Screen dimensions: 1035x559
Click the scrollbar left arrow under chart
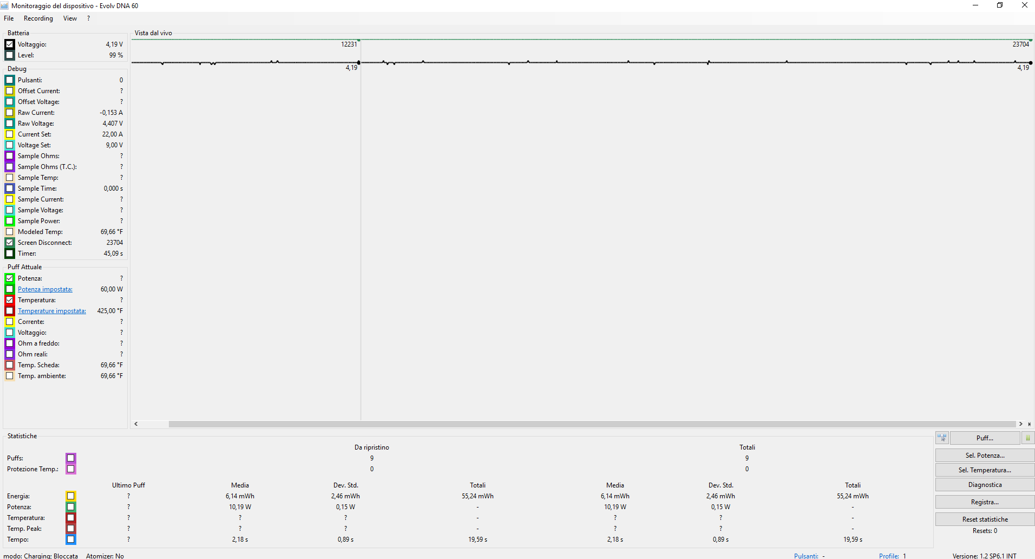pos(136,424)
